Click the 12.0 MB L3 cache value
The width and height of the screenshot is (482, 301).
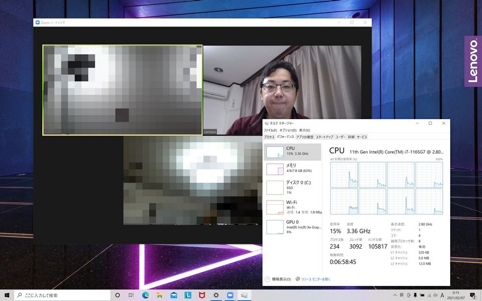[x=425, y=264]
